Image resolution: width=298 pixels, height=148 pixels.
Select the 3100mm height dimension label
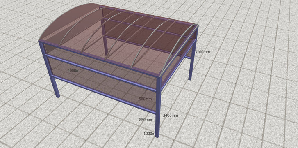point(202,52)
